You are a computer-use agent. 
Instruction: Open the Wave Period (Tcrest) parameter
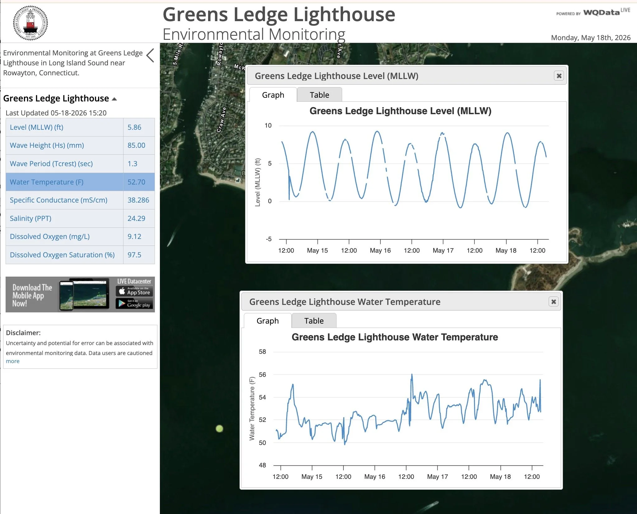point(51,164)
